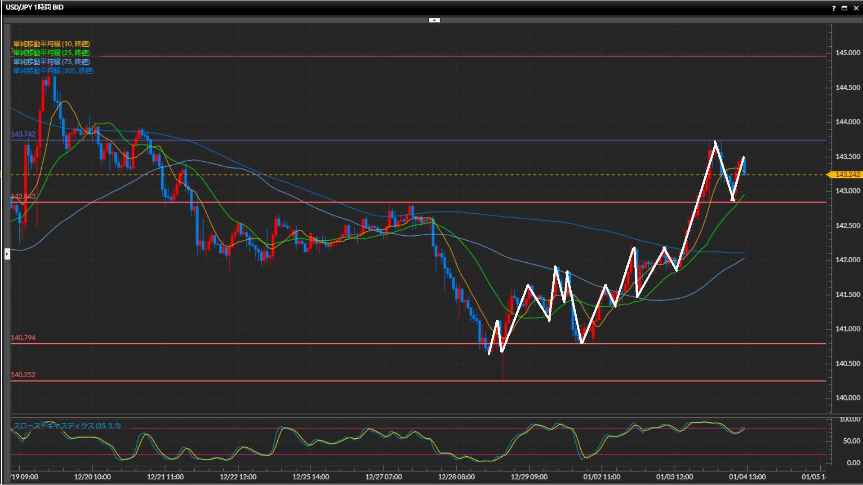The image size is (863, 485).
Task: Select the 140.252 horizontal line label
Action: (23, 375)
